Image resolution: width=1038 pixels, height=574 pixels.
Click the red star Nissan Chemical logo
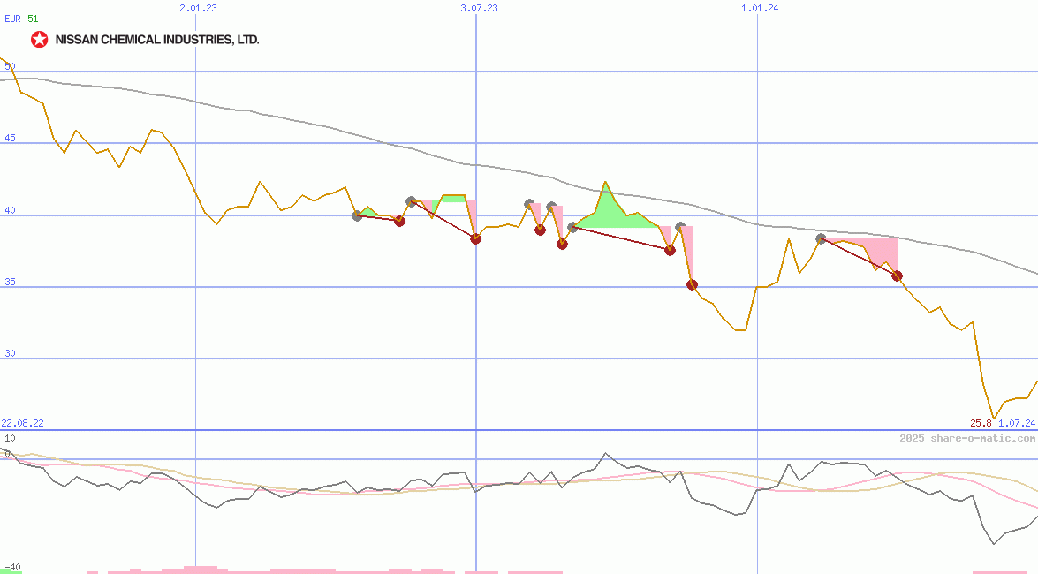coord(40,40)
